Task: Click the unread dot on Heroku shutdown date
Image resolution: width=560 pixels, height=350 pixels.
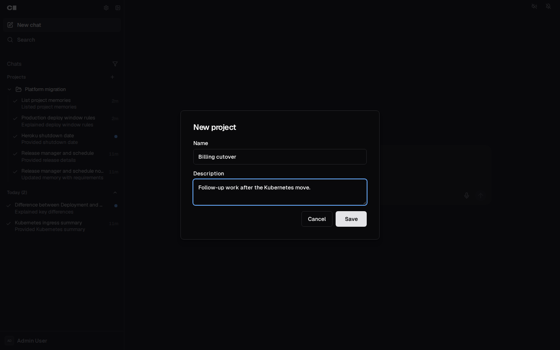Action: point(116,136)
